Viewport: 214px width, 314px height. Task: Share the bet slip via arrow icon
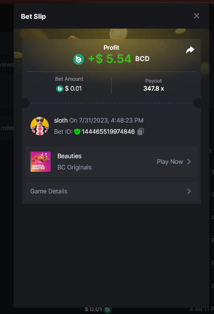coord(190,50)
